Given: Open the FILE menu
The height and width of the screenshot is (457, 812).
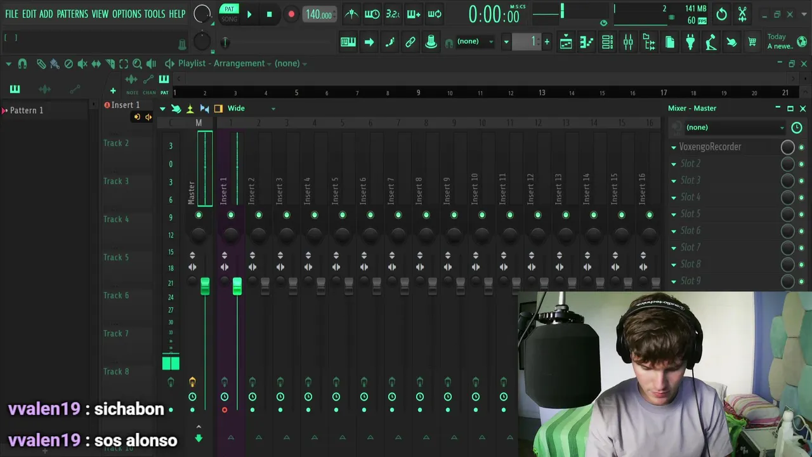Looking at the screenshot, I should pyautogui.click(x=11, y=14).
